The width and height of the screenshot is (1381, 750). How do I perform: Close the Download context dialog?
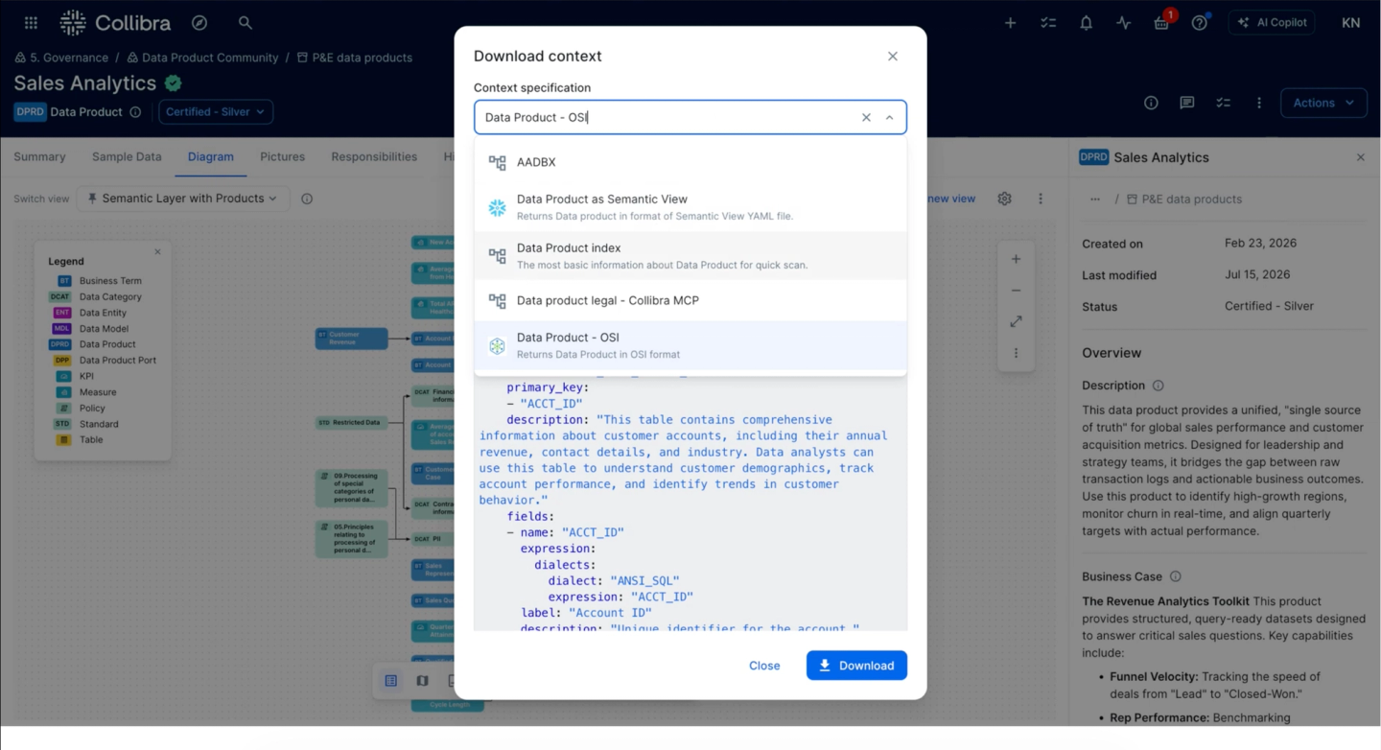click(x=893, y=57)
